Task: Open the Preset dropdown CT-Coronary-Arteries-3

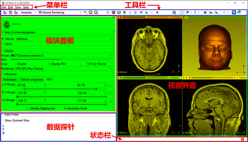Action: (61, 55)
